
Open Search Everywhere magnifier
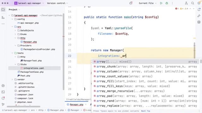193,3
